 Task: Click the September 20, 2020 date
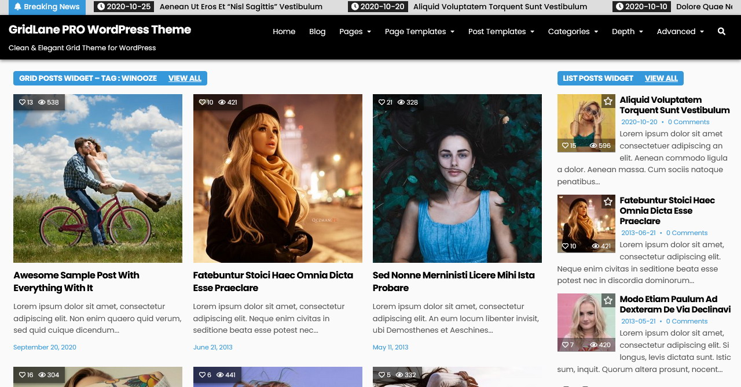point(45,347)
